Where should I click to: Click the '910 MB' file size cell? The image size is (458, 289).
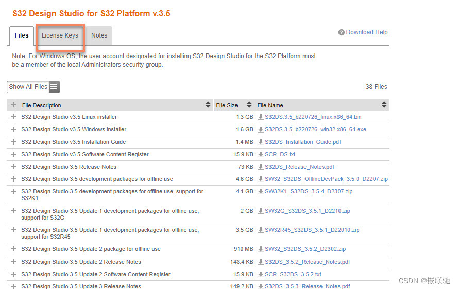tap(243, 249)
